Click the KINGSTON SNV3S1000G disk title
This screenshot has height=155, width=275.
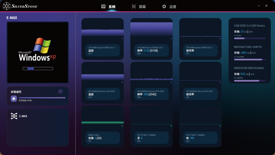(249, 68)
